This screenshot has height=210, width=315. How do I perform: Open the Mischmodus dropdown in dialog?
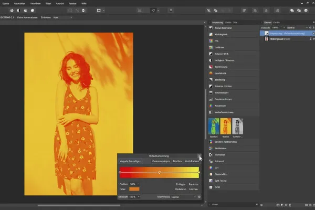click(x=183, y=196)
